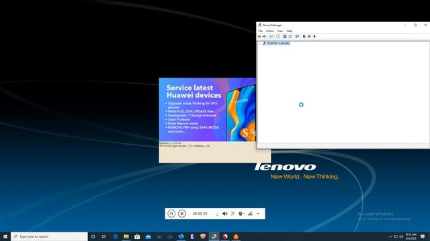Image resolution: width=430 pixels, height=241 pixels.
Task: Open the File menu in Device Manager
Action: (x=261, y=31)
